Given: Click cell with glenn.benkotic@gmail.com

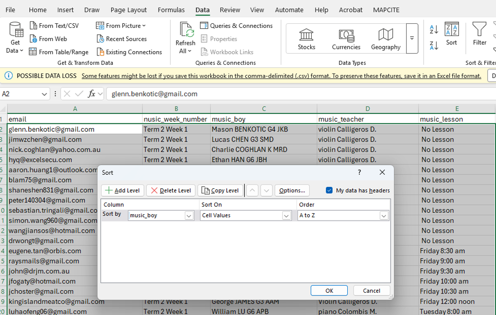Looking at the screenshot, I should pyautogui.click(x=75, y=130).
